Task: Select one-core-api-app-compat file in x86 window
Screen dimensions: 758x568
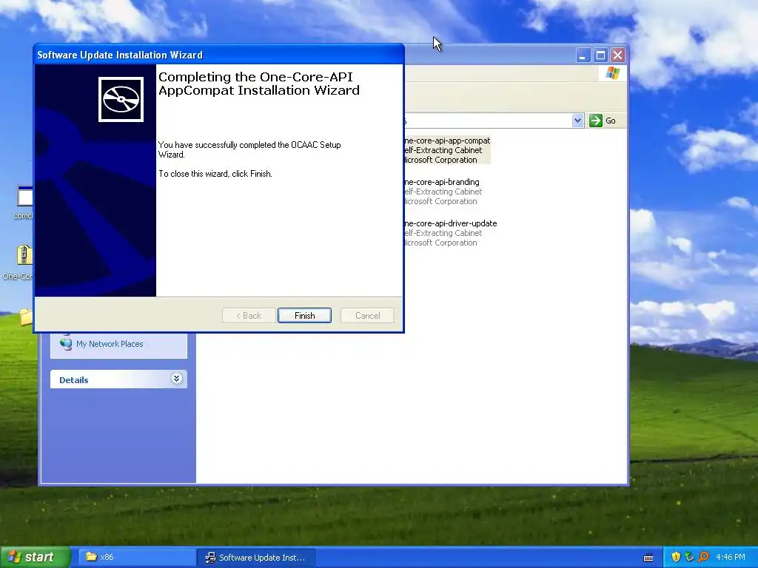Action: pyautogui.click(x=446, y=150)
